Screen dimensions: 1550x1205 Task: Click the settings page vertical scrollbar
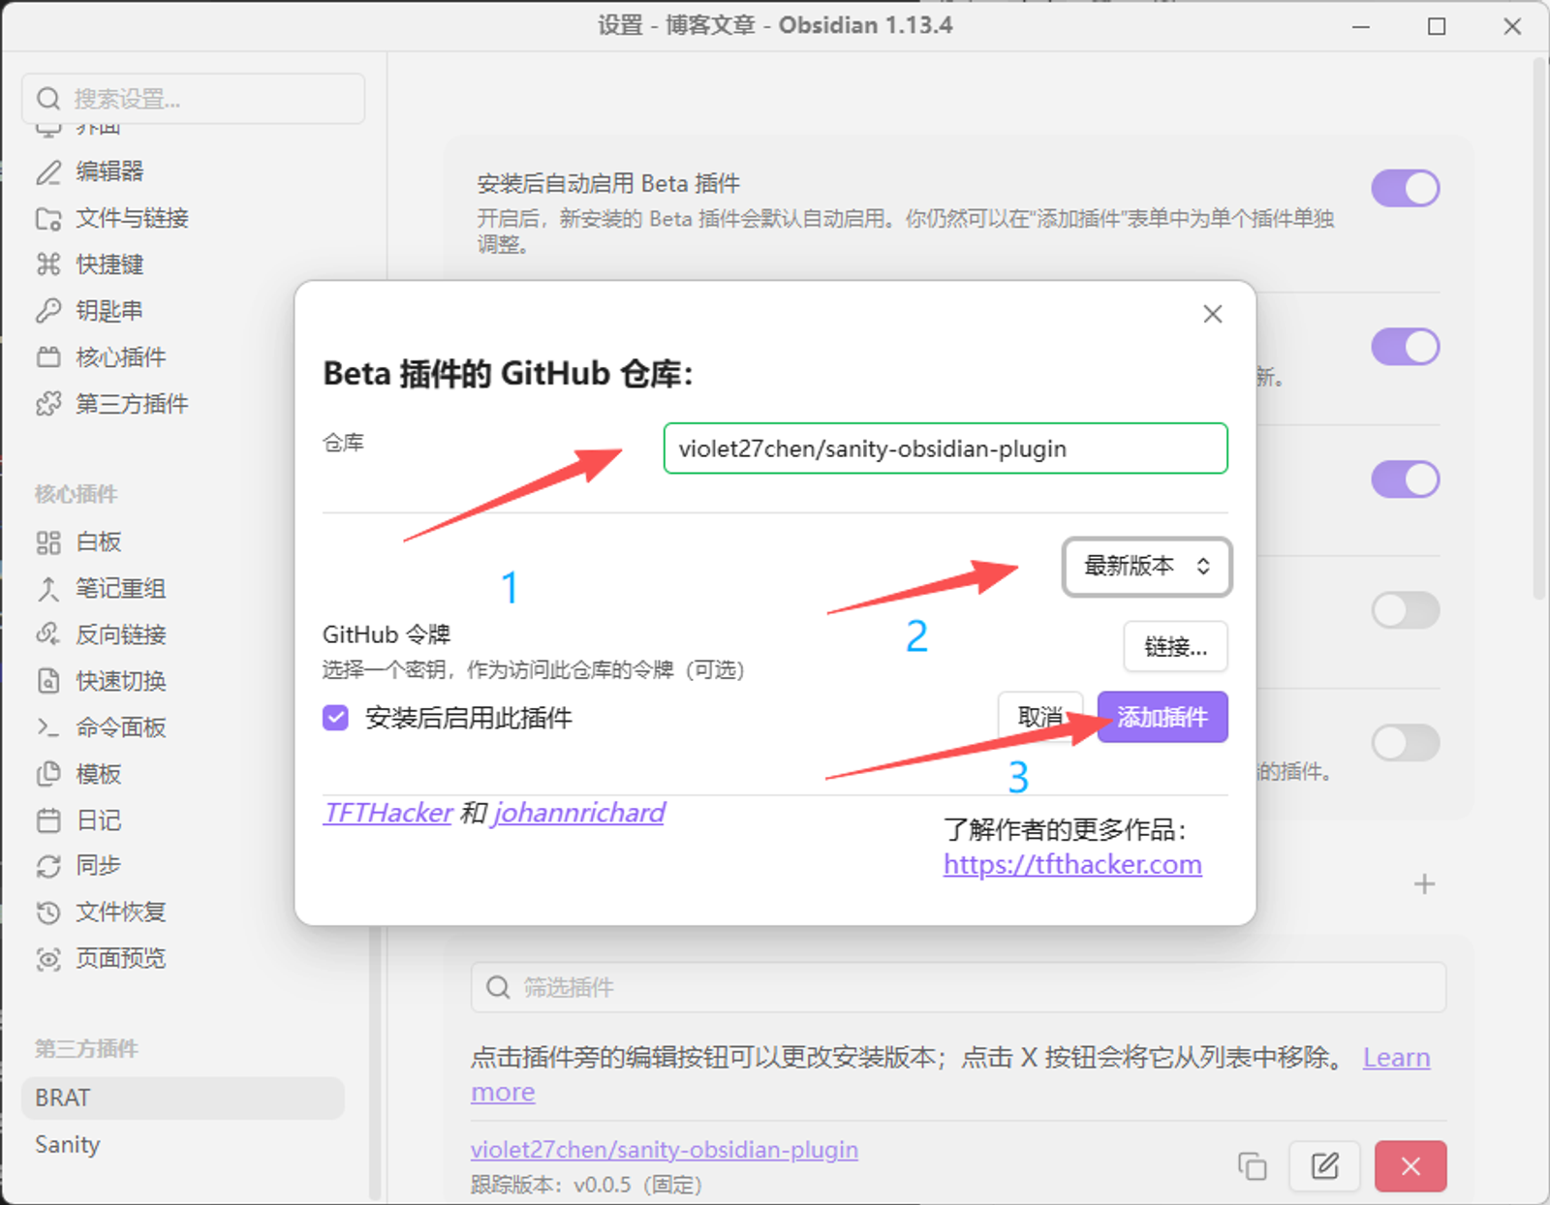pyautogui.click(x=1540, y=329)
